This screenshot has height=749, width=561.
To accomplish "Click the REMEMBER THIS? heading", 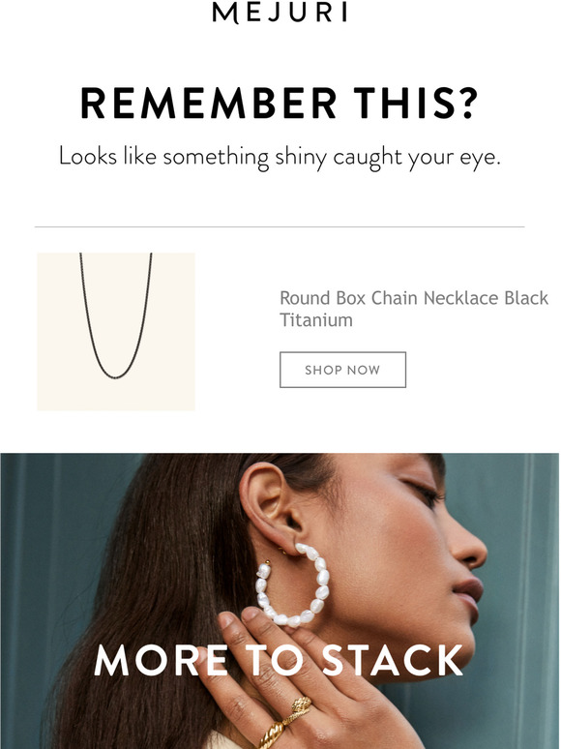I will [x=280, y=104].
